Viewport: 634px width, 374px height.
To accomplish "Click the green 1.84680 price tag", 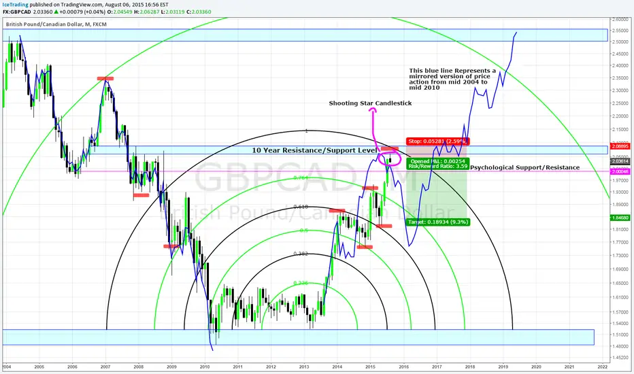I will point(620,218).
